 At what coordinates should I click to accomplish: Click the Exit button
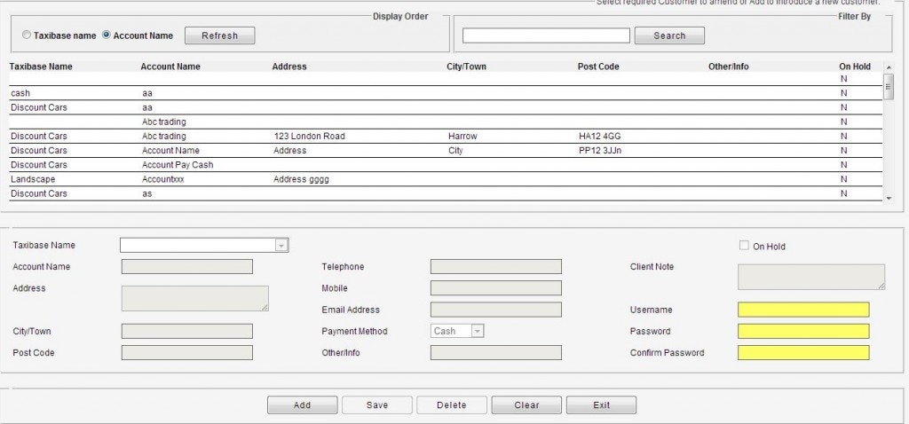(x=601, y=404)
